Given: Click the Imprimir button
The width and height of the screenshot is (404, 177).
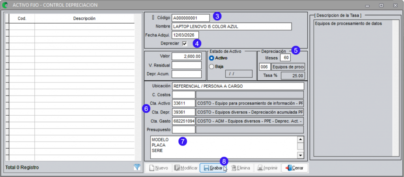Looking at the screenshot, I should coord(267,168).
